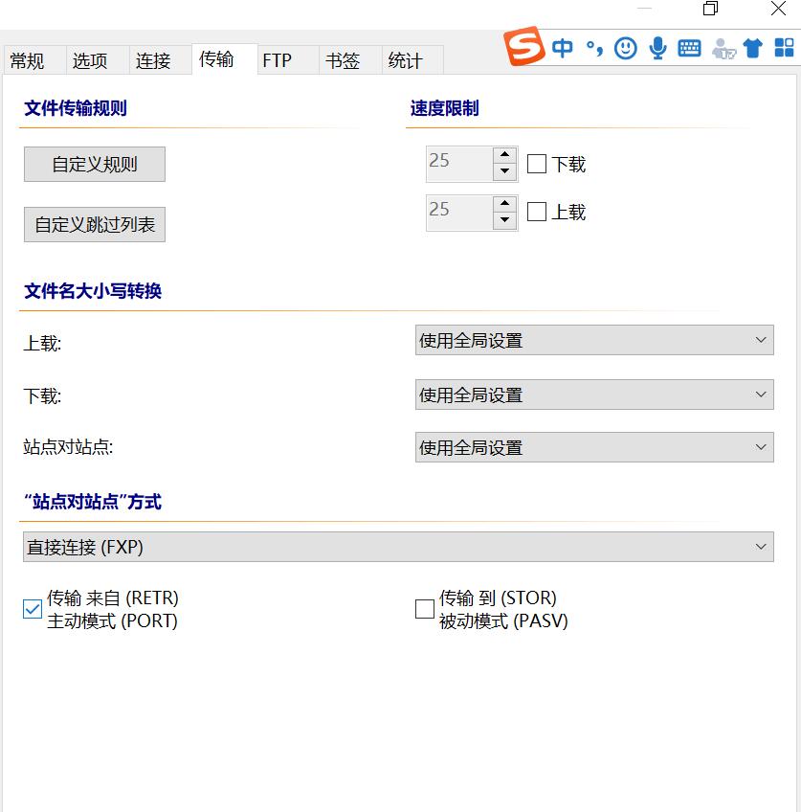Open the 书签 tab
Viewport: 801px width, 812px height.
[x=343, y=60]
